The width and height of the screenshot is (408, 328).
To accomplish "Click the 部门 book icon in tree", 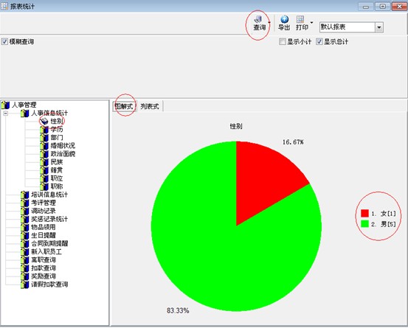I will click(x=44, y=137).
